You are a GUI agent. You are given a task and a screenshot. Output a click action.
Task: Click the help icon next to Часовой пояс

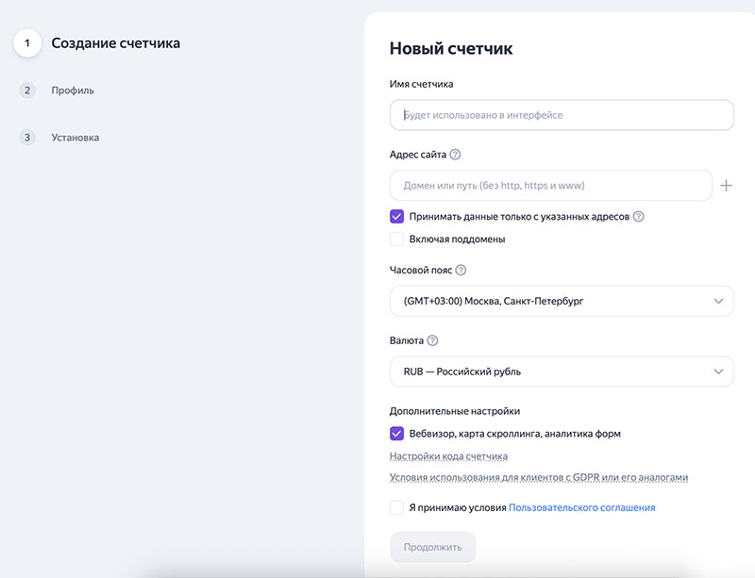pyautogui.click(x=461, y=270)
